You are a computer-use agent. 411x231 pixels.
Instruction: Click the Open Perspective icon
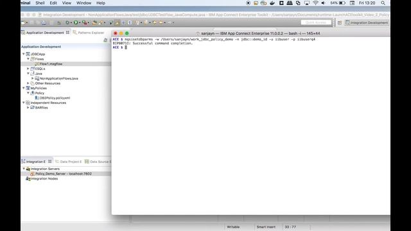340,23
